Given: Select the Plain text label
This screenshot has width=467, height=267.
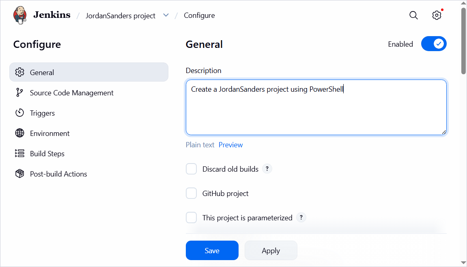Looking at the screenshot, I should (200, 145).
